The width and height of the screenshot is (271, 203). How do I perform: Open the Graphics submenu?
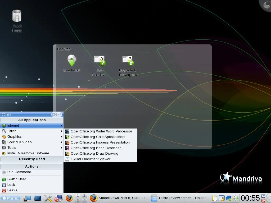click(x=32, y=137)
